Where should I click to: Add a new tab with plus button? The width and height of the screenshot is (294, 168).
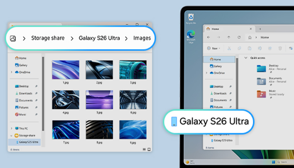click(260, 29)
